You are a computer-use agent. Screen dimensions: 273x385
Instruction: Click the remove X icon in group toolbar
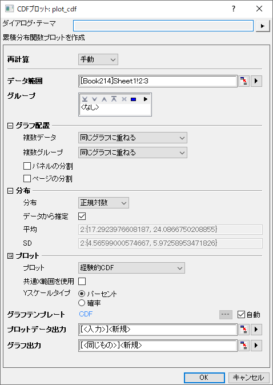point(124,99)
